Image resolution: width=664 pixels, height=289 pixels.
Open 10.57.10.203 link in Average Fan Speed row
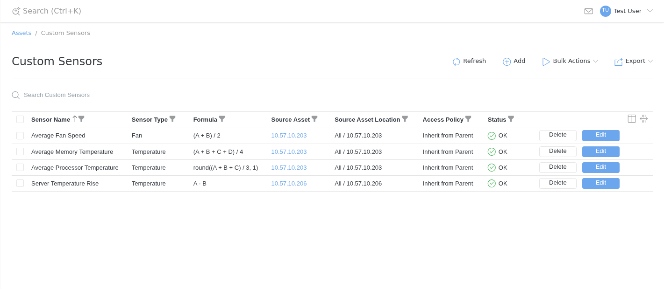[289, 136]
